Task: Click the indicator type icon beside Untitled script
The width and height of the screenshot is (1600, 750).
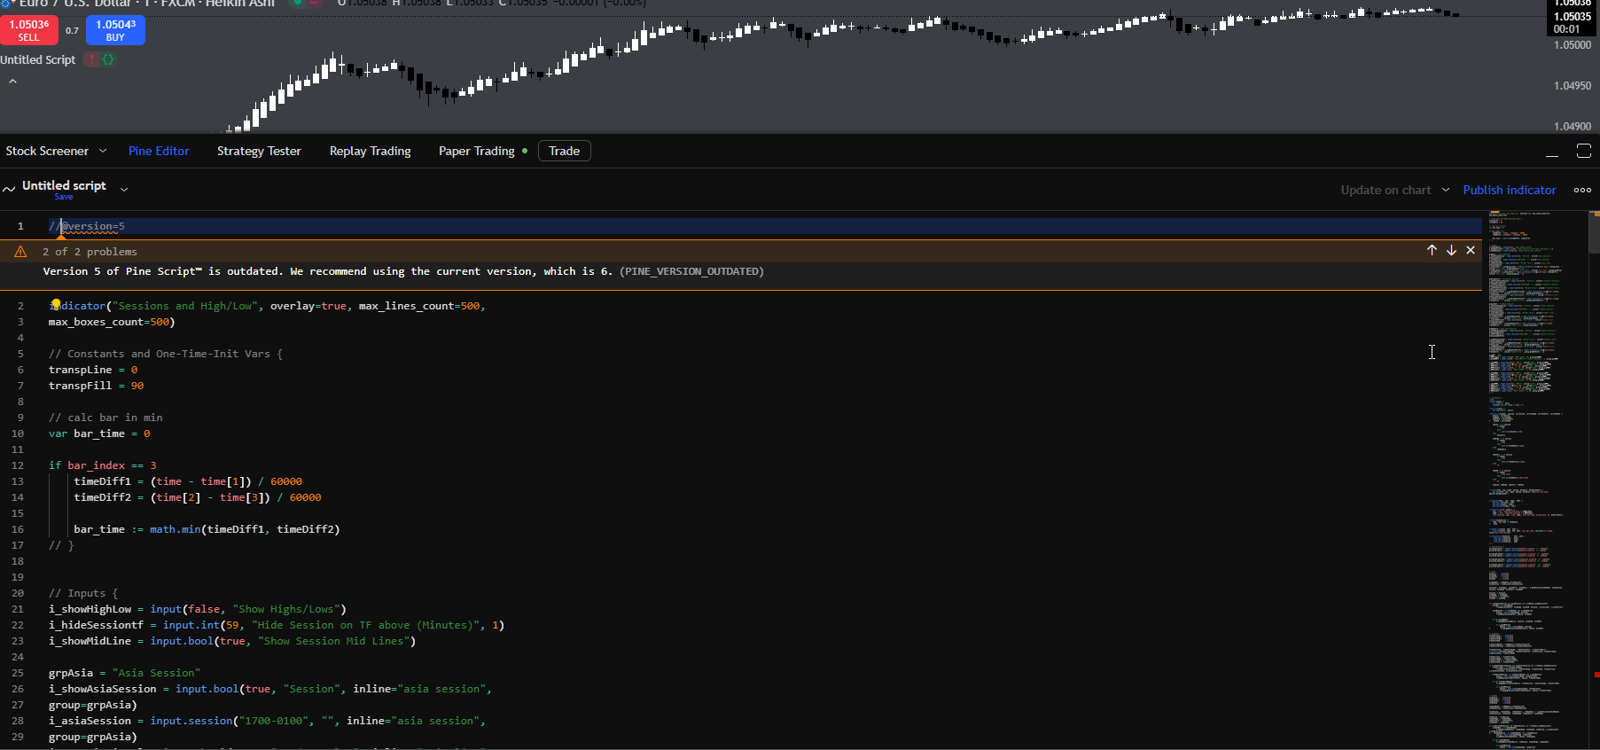Action: (9, 189)
